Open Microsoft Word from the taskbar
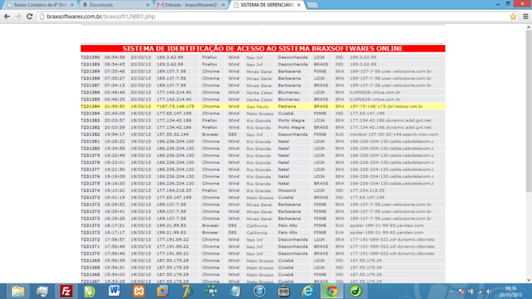The width and height of the screenshot is (532, 299). pyautogui.click(x=114, y=291)
